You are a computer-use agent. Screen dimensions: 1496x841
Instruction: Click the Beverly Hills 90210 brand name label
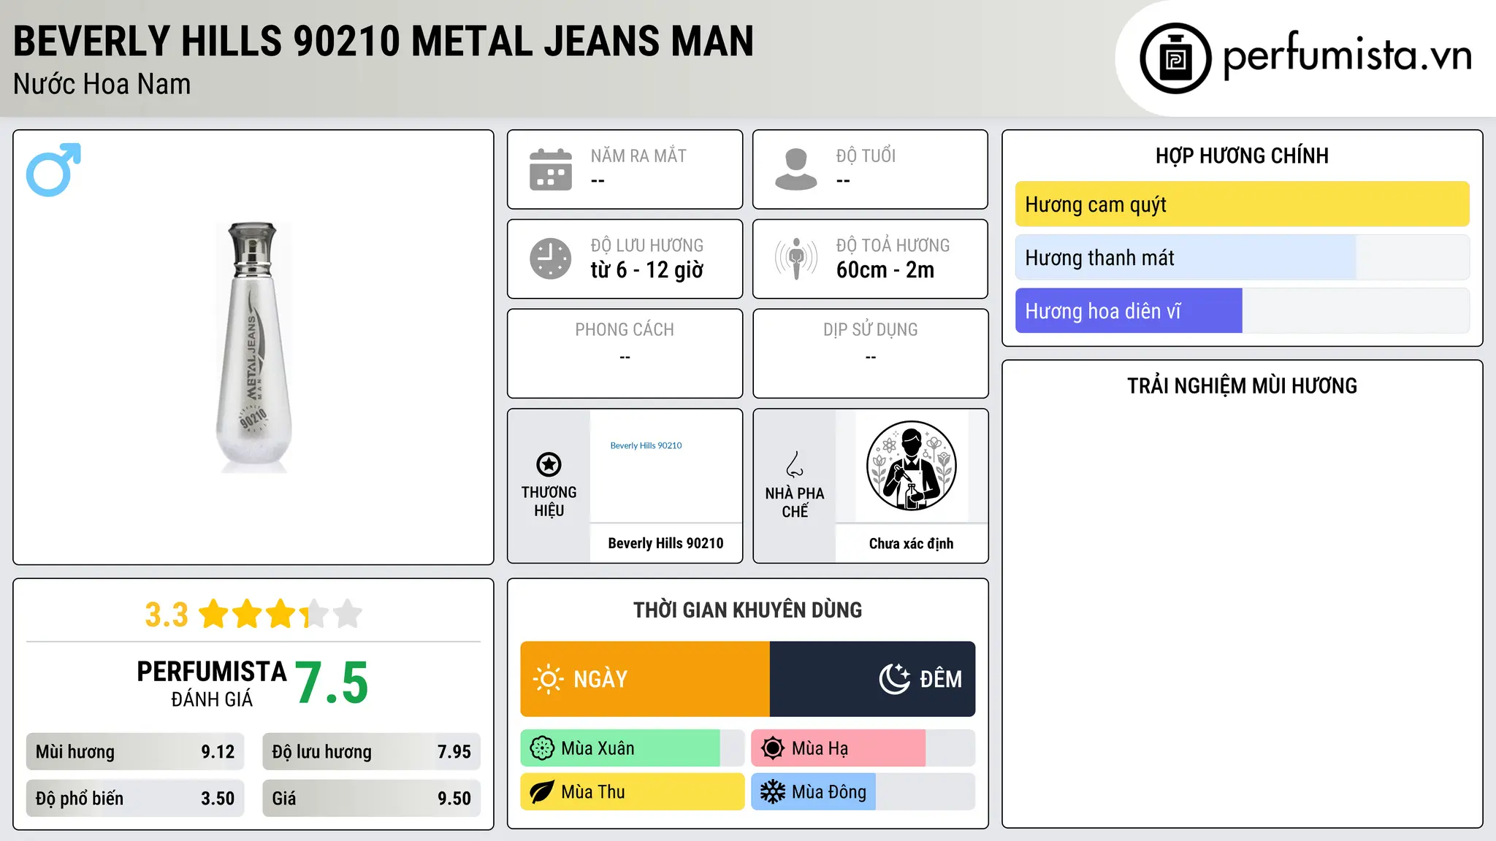click(665, 543)
